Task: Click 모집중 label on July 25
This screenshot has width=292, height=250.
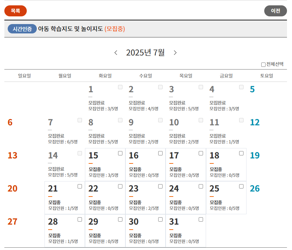Action: (216, 203)
